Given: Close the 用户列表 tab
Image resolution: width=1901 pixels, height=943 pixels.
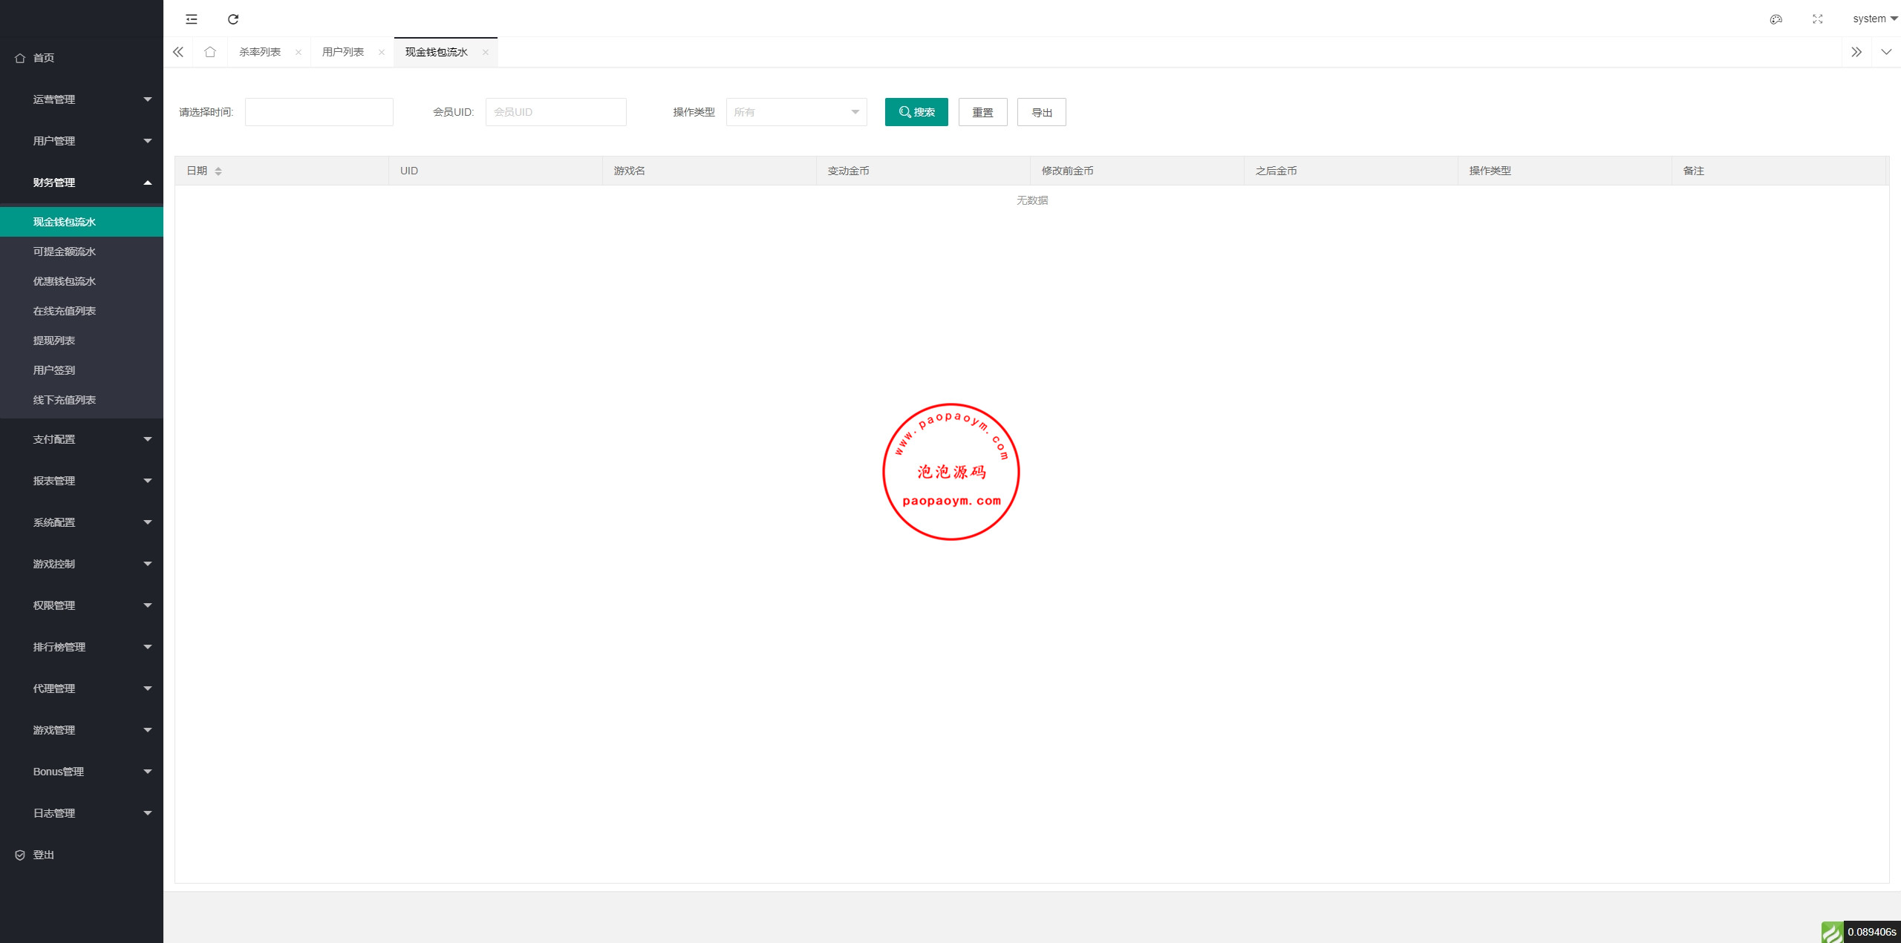Looking at the screenshot, I should [382, 52].
